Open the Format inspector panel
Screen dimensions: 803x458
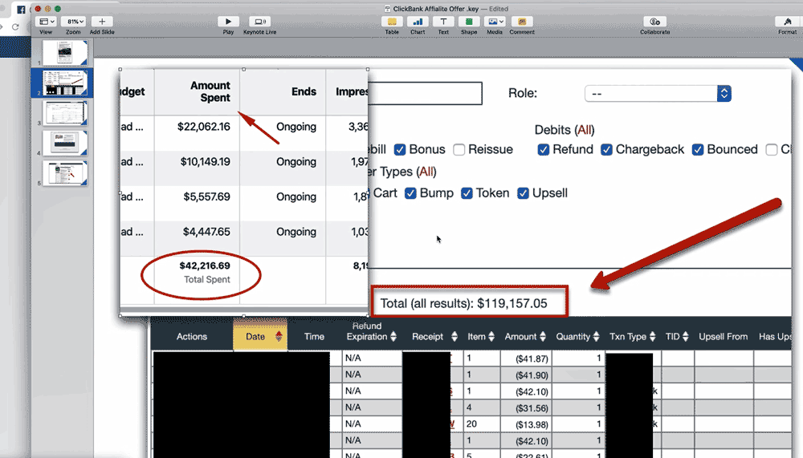(x=787, y=22)
